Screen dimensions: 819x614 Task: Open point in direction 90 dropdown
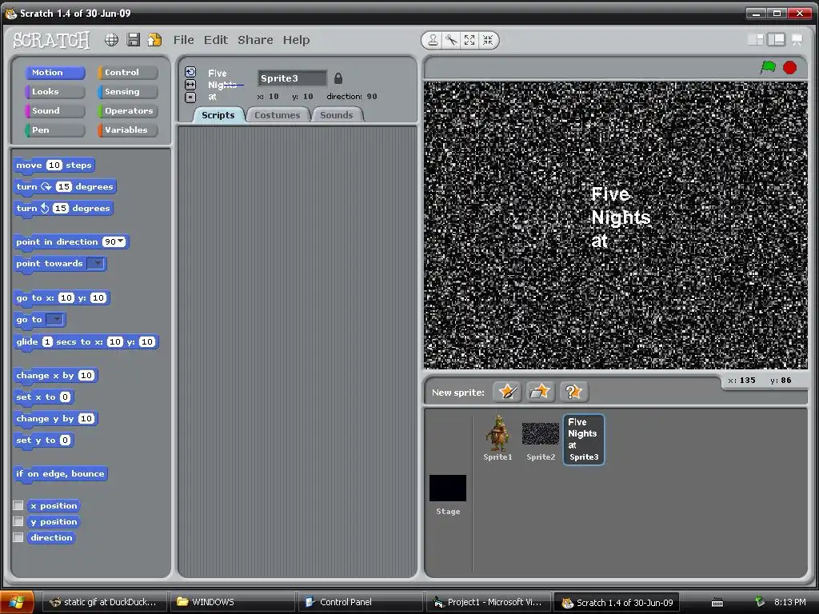[x=122, y=241]
